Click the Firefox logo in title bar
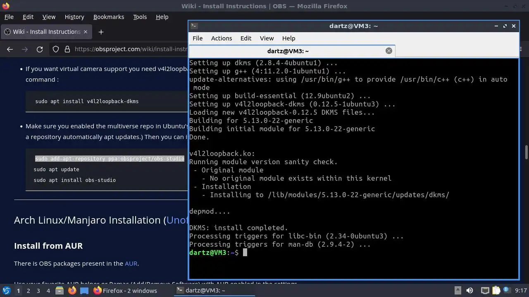529x297 pixels. coord(5,6)
